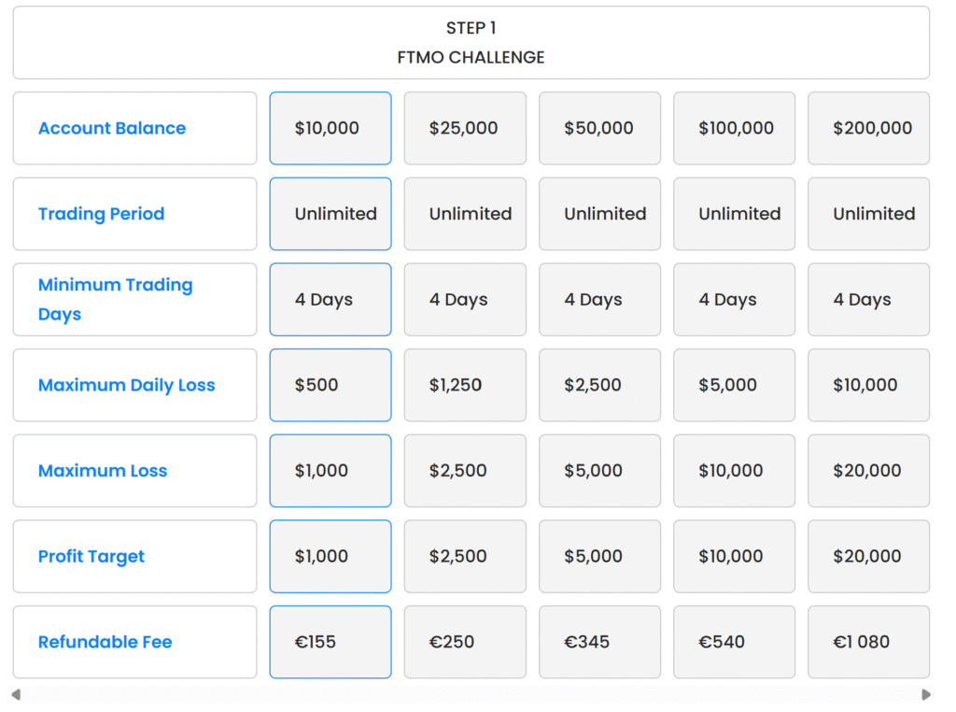Select the €155 refundable fee cell
This screenshot has width=956, height=712.
pyautogui.click(x=330, y=642)
